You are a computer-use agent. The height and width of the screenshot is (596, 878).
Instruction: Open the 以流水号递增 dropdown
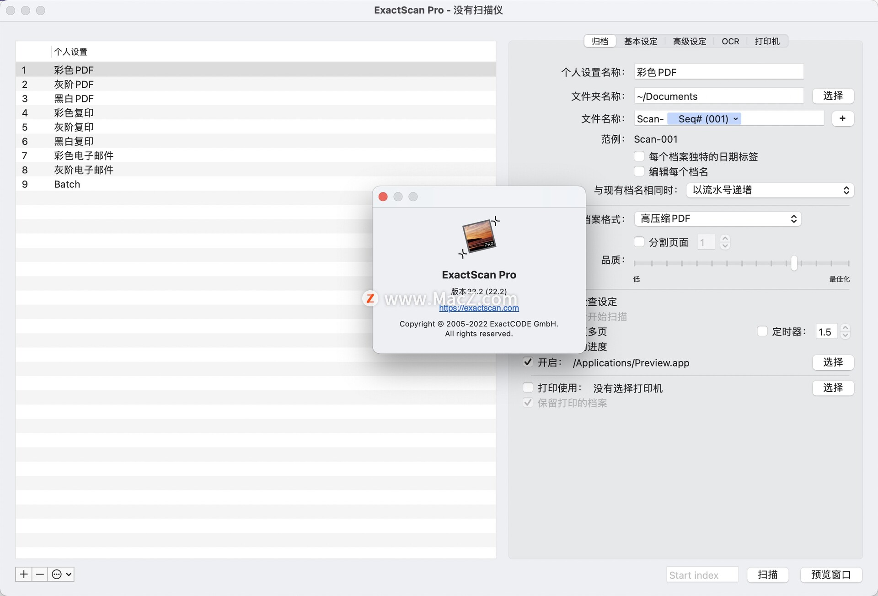coord(770,190)
